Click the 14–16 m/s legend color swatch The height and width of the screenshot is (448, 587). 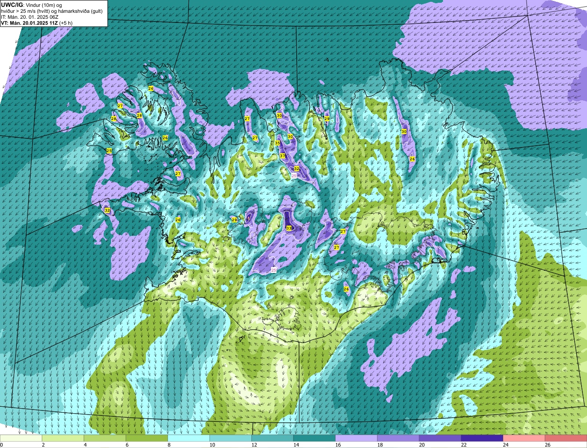(x=315, y=438)
